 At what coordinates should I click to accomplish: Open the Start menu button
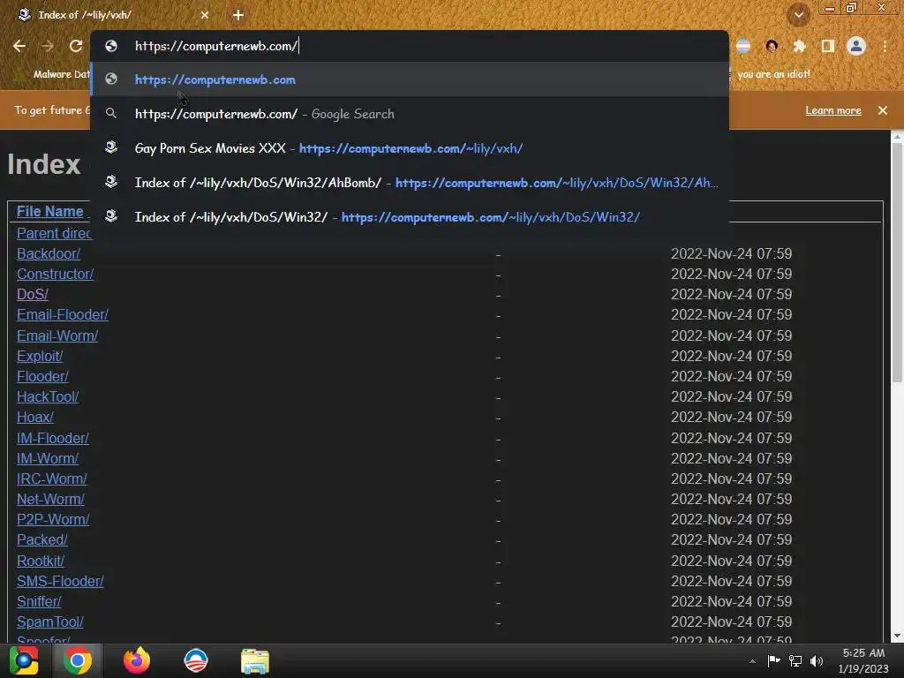(24, 660)
